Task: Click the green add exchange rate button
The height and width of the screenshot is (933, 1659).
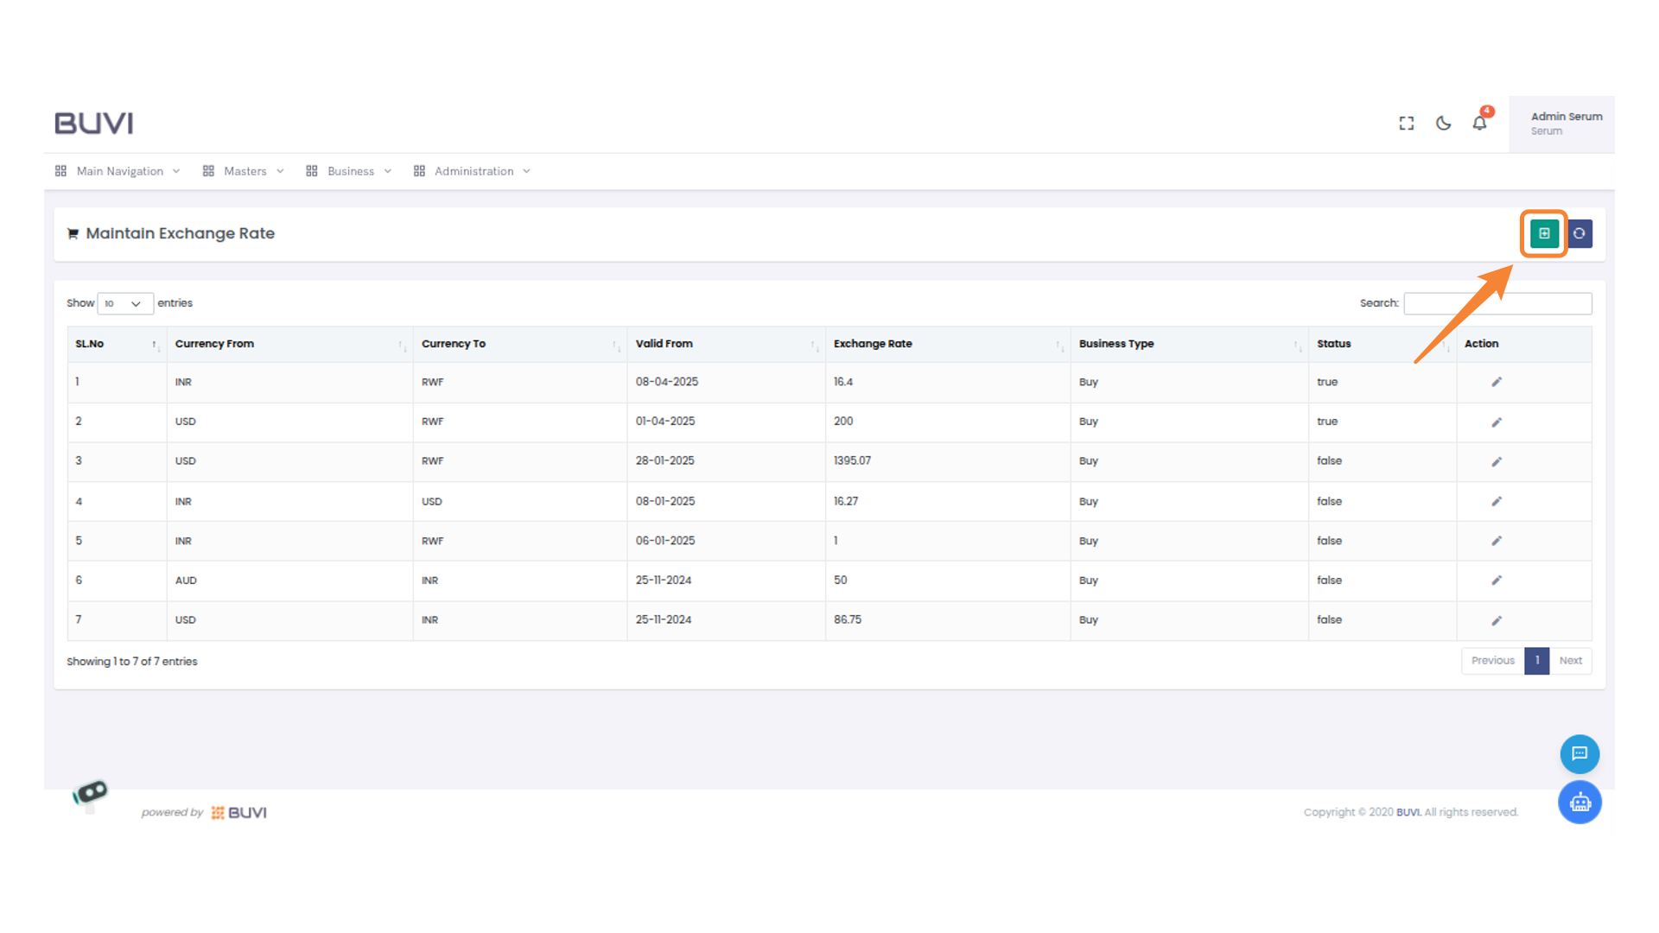Action: 1543,233
